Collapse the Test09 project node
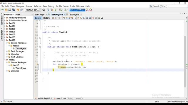The image size is (188, 105). [5, 40]
